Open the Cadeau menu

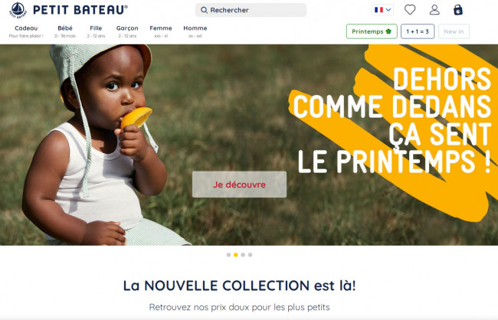coord(26,31)
